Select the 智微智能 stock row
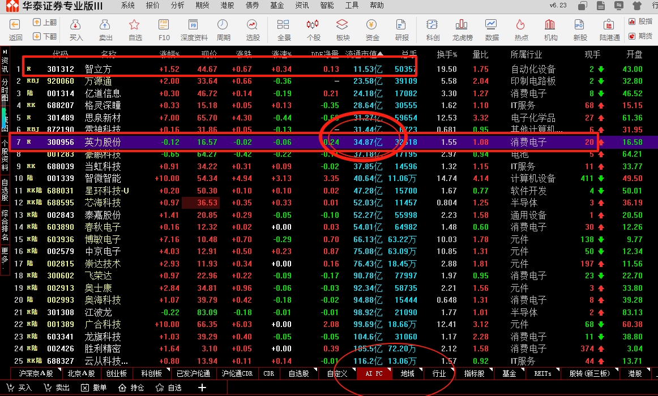The width and height of the screenshot is (658, 396). pyautogui.click(x=329, y=179)
